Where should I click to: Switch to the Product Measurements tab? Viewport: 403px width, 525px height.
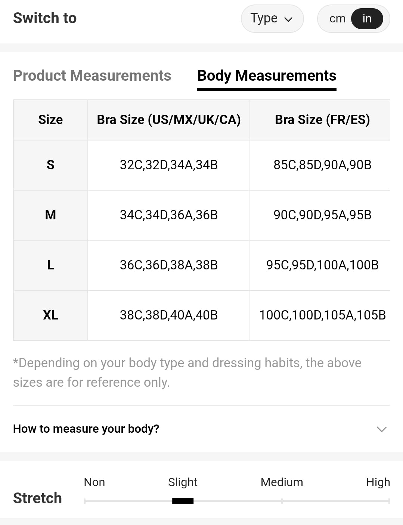[x=92, y=76]
